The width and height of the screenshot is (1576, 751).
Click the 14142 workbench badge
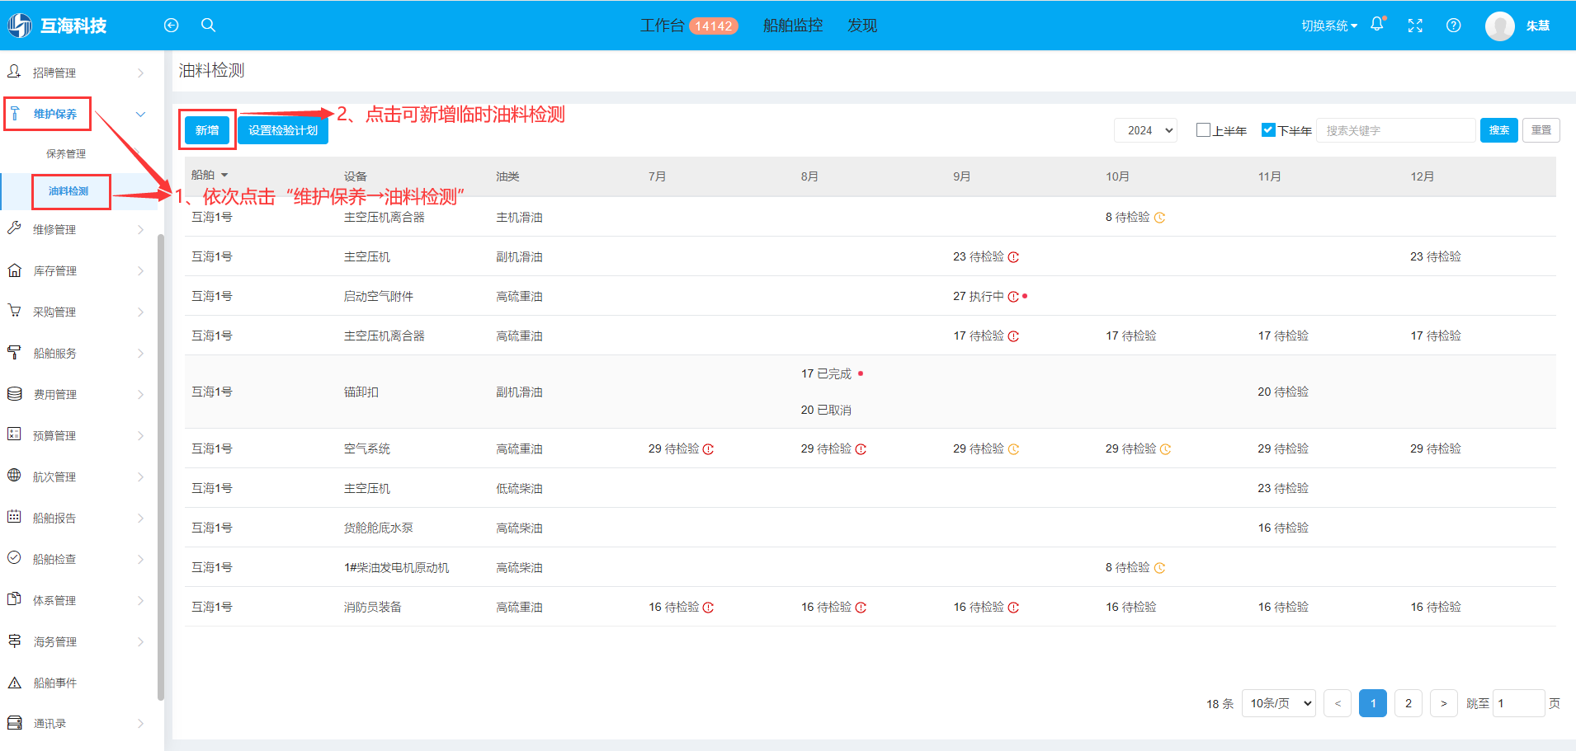click(714, 26)
